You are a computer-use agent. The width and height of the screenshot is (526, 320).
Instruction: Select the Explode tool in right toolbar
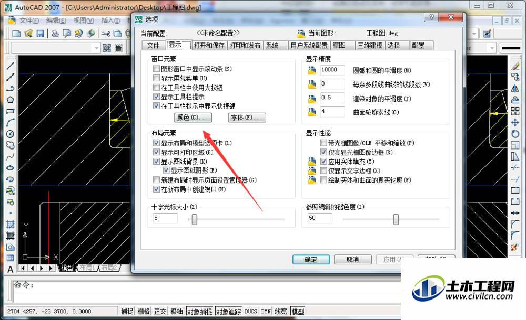tap(515, 248)
